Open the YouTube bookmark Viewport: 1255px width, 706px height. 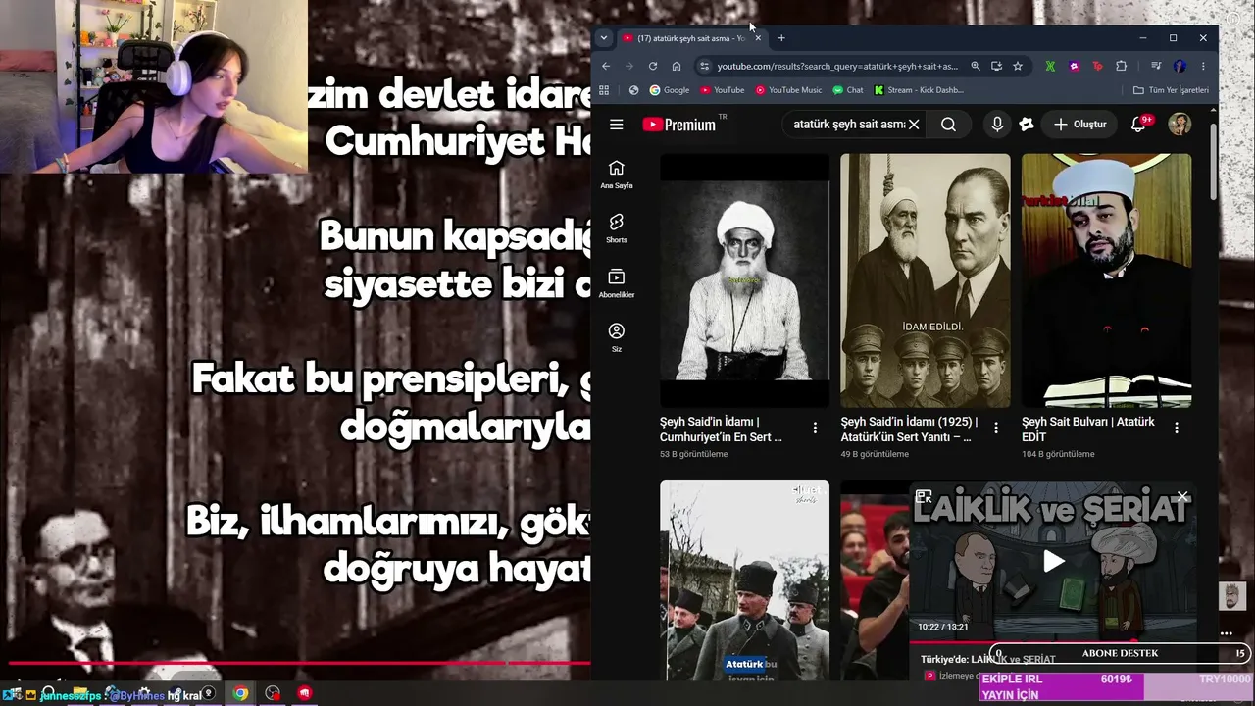point(723,90)
